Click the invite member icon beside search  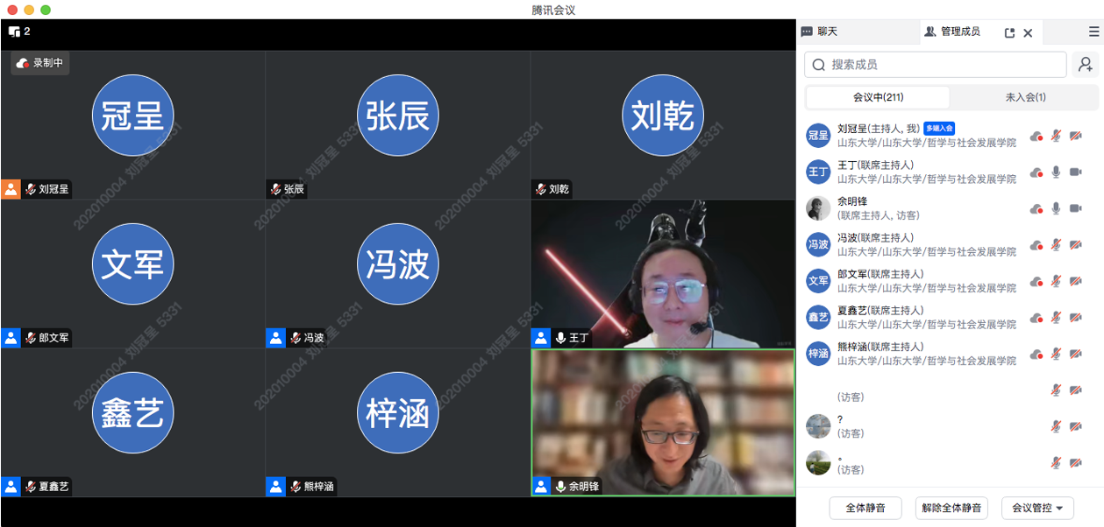pyautogui.click(x=1086, y=64)
